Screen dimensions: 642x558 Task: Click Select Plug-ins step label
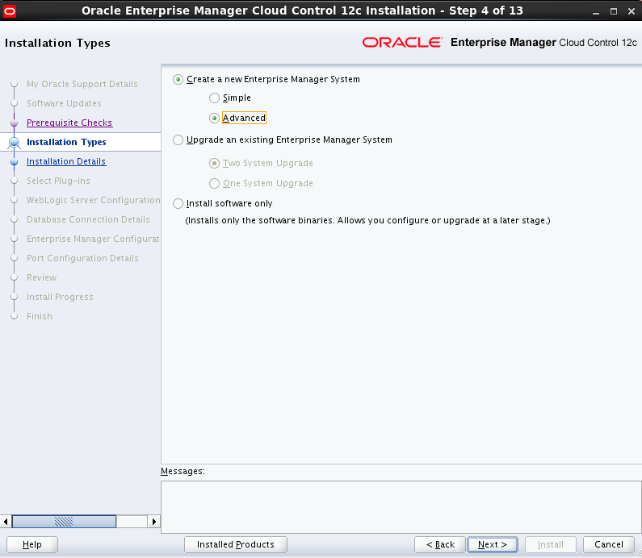coord(58,181)
